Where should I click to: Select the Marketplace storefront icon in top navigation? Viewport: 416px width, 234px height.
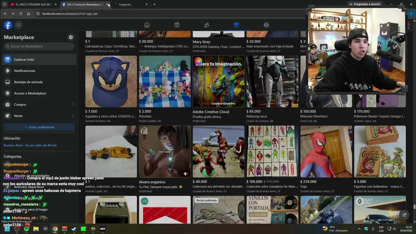tap(236, 25)
